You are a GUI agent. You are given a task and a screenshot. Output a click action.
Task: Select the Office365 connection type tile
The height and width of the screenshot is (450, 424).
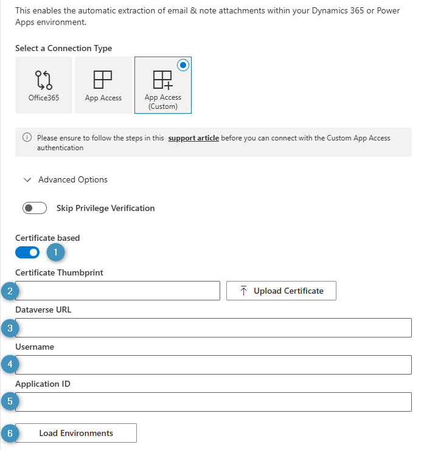coord(43,85)
